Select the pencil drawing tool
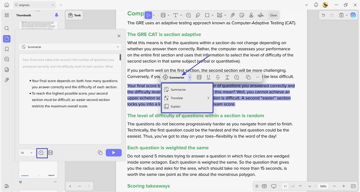 pyautogui.click(x=198, y=15)
